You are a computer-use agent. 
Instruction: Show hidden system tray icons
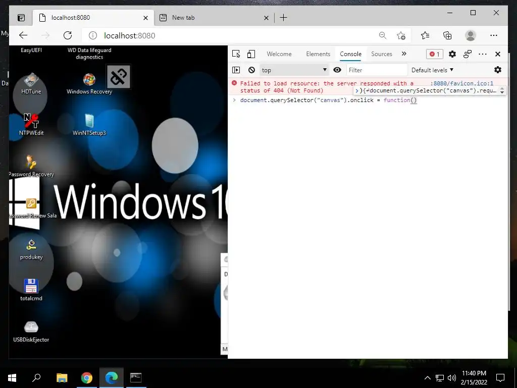click(x=427, y=378)
